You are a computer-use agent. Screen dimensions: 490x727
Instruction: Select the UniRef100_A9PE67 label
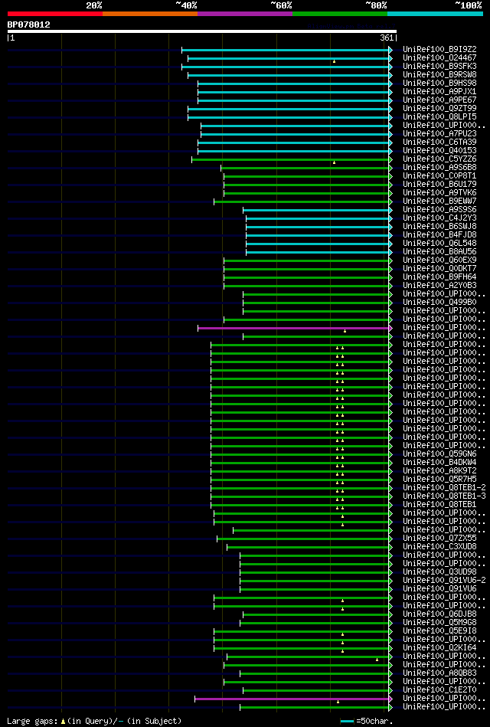coord(440,100)
